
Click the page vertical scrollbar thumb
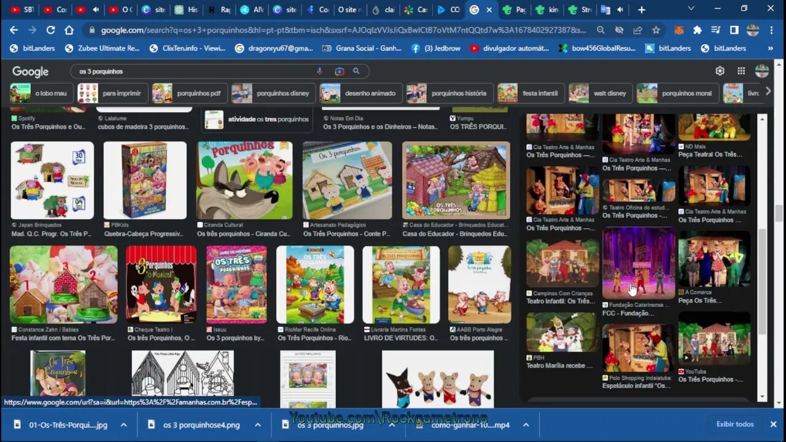(779, 214)
